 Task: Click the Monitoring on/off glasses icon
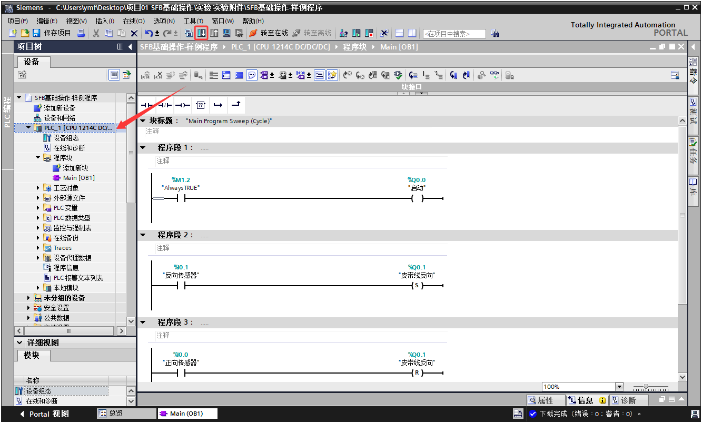click(x=495, y=75)
